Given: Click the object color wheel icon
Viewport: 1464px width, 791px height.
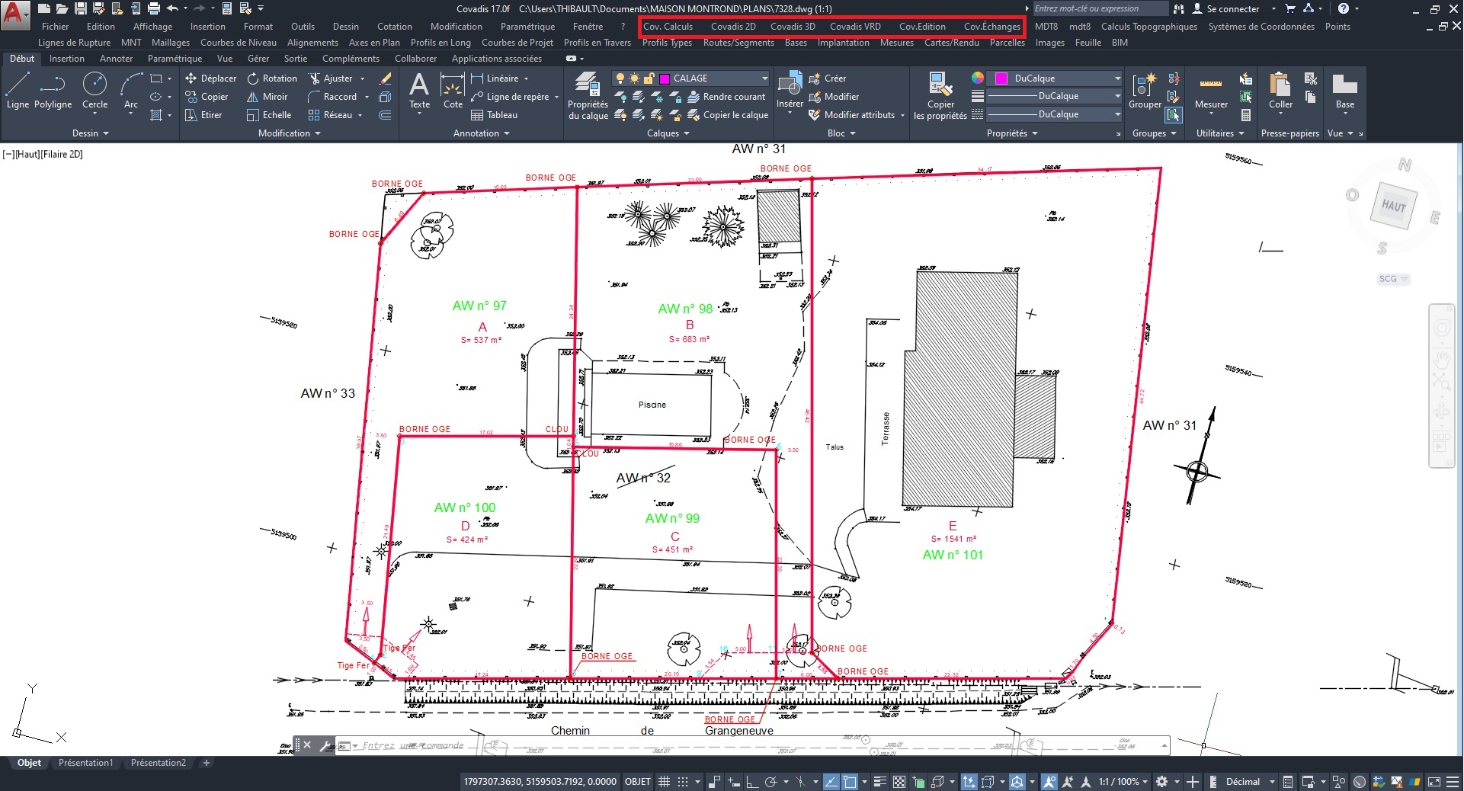Looking at the screenshot, I should click(x=978, y=78).
